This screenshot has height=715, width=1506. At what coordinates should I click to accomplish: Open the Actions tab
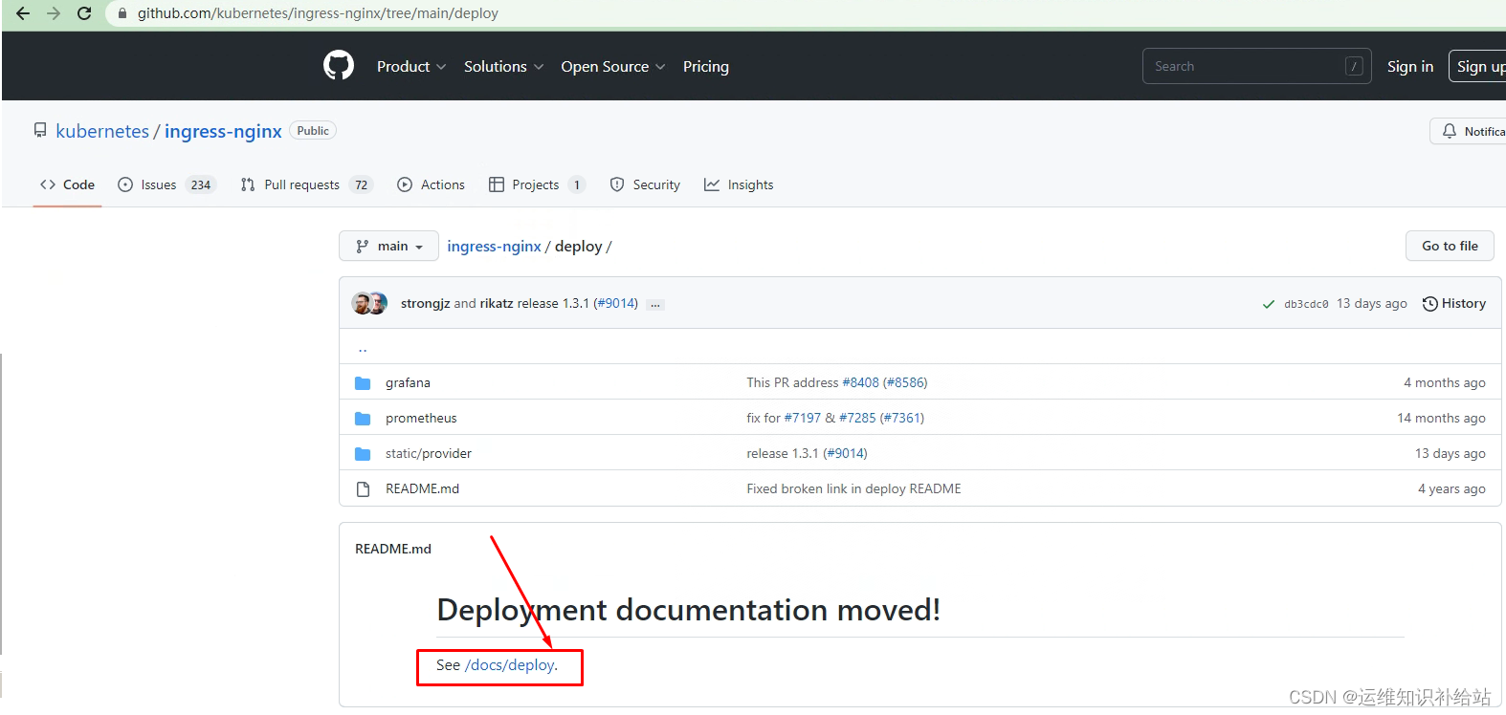432,184
